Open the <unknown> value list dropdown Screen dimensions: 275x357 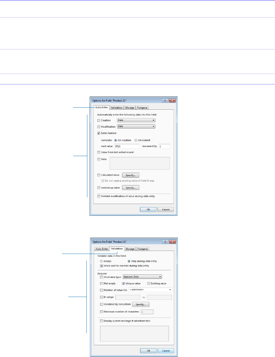click(x=150, y=290)
